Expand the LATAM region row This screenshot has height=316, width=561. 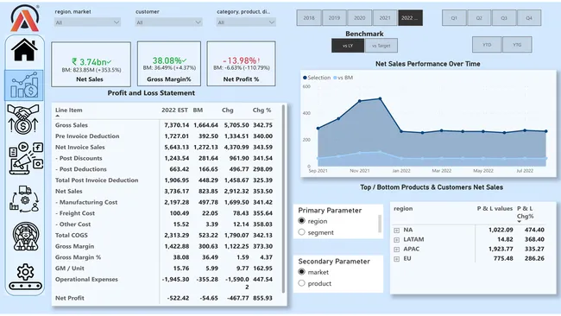coord(396,240)
